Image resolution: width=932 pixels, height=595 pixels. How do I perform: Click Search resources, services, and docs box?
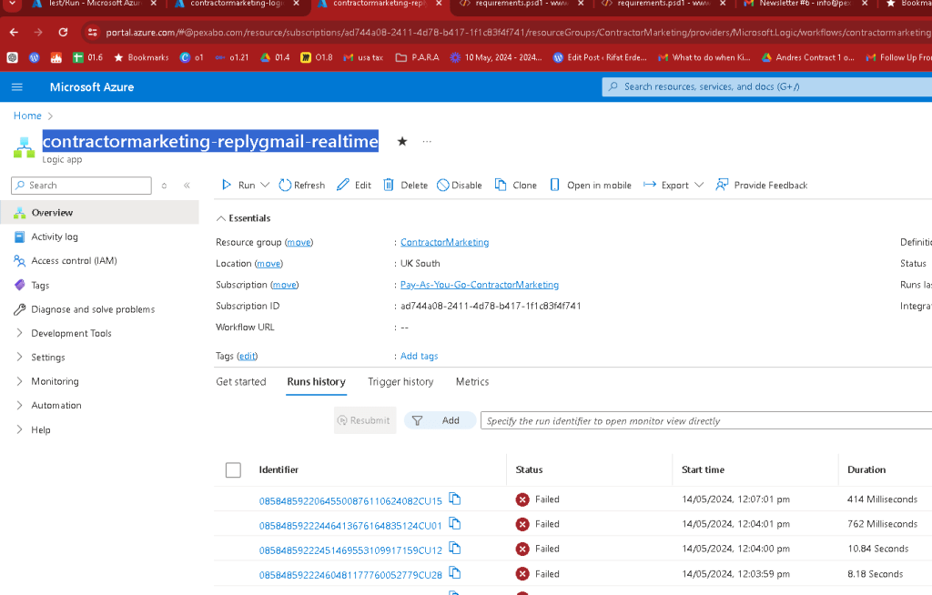pos(766,86)
